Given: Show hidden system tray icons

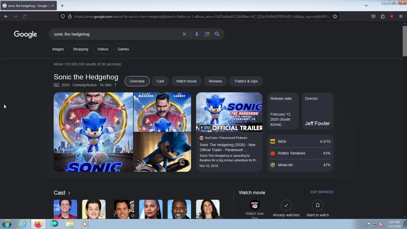Looking at the screenshot, I should point(363,224).
